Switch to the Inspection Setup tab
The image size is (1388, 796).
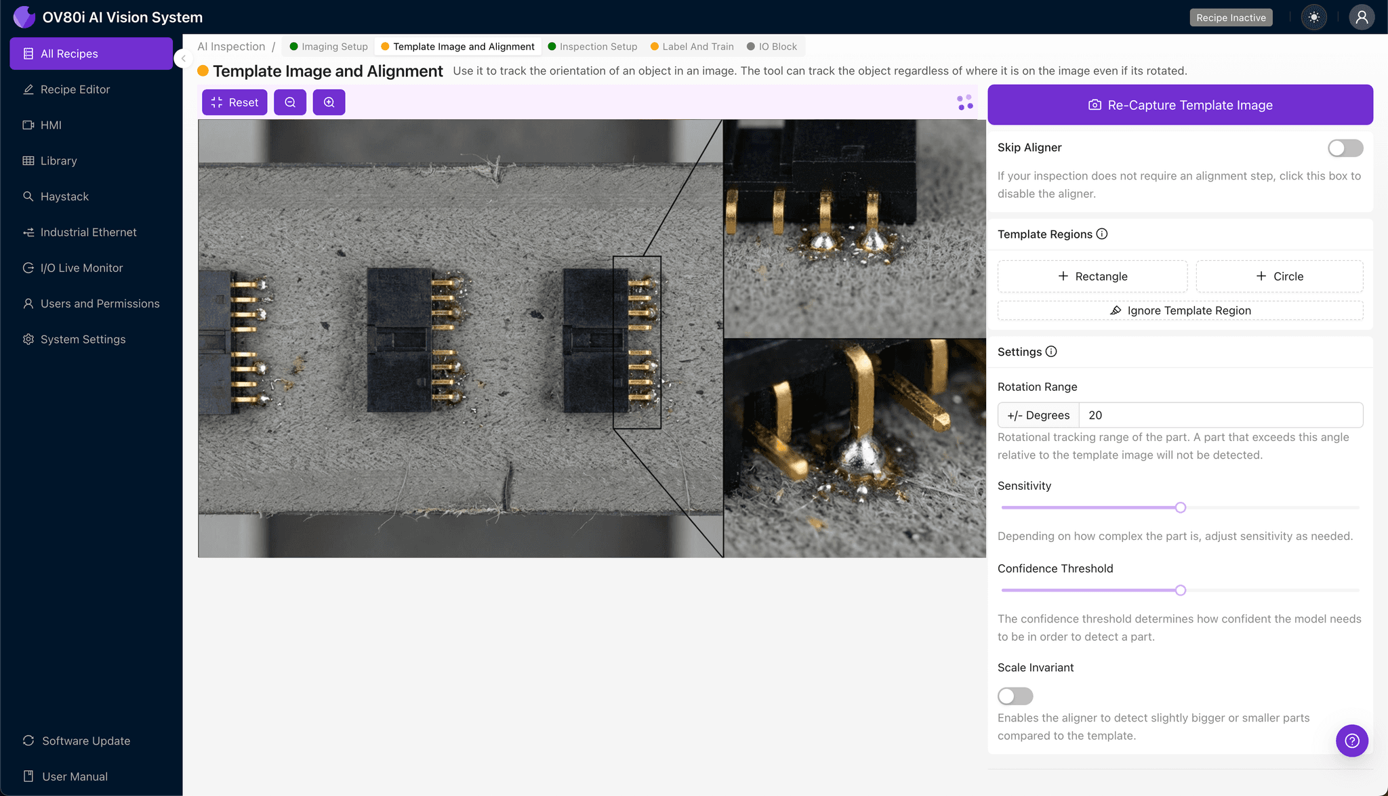[x=598, y=47]
